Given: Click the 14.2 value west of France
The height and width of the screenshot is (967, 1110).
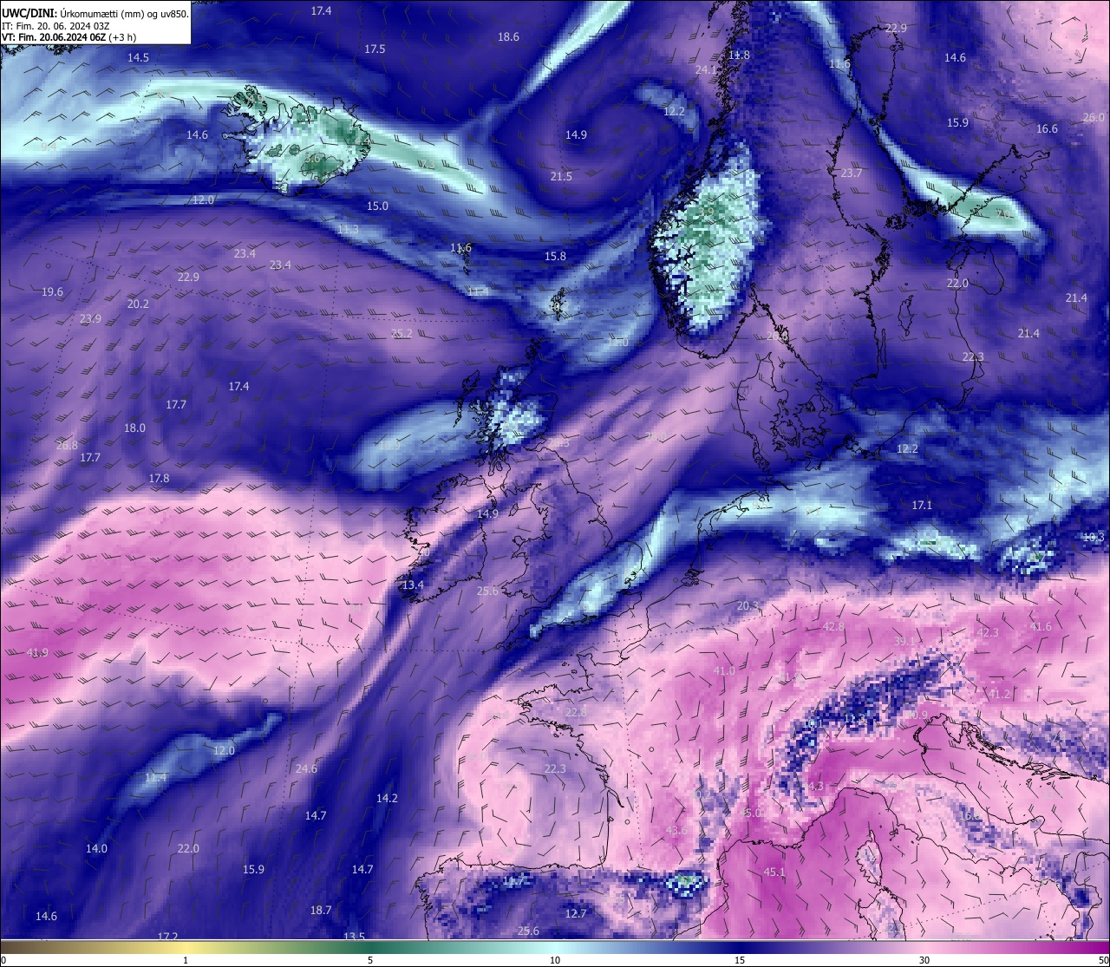Looking at the screenshot, I should pos(387,799).
